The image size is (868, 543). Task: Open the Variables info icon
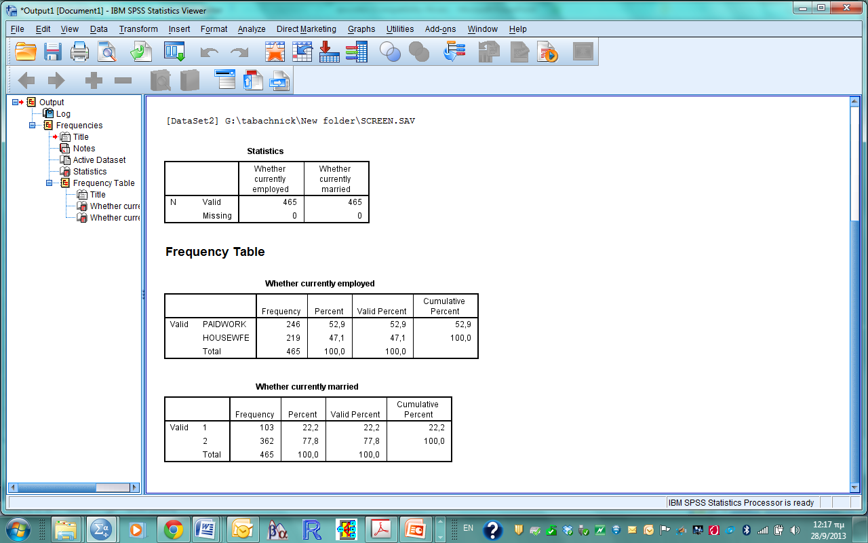pos(356,52)
